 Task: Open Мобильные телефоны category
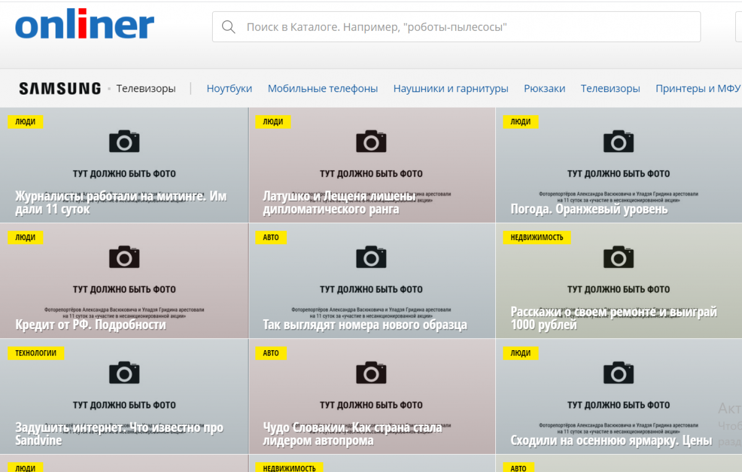point(323,88)
